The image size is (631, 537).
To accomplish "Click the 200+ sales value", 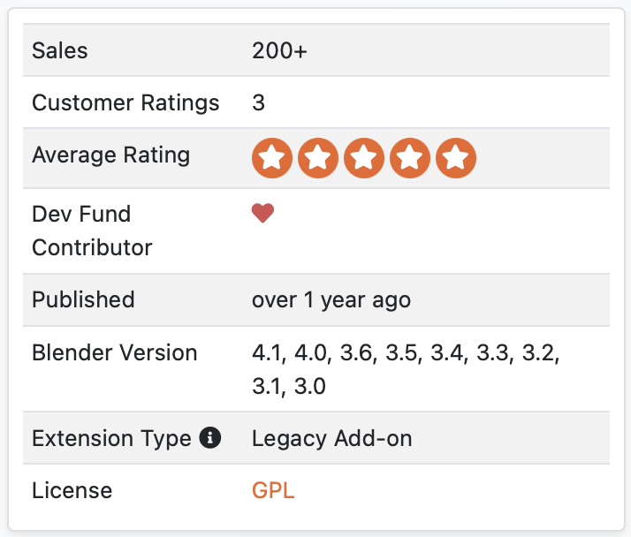I will (x=279, y=50).
